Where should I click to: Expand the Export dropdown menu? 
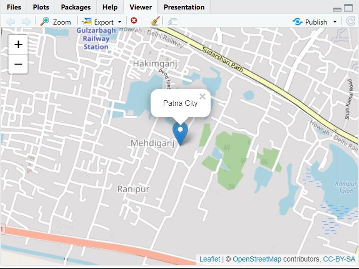point(120,22)
